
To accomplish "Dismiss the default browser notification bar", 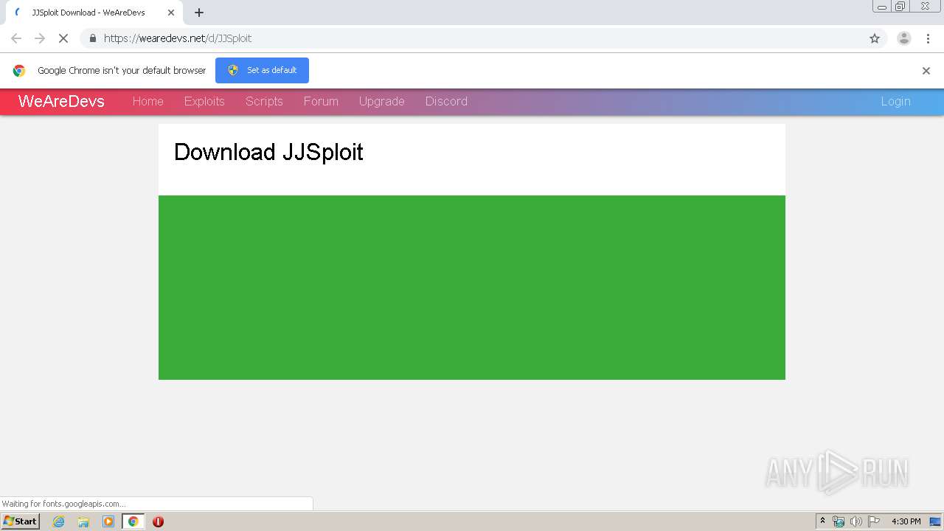I will point(926,71).
